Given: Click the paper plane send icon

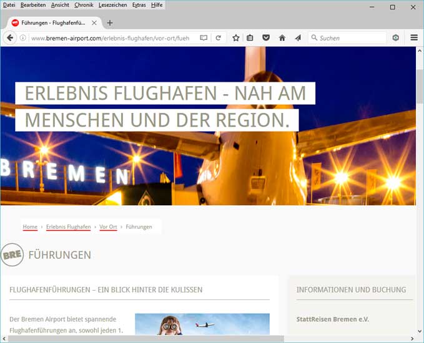Looking at the screenshot, I should tap(298, 38).
